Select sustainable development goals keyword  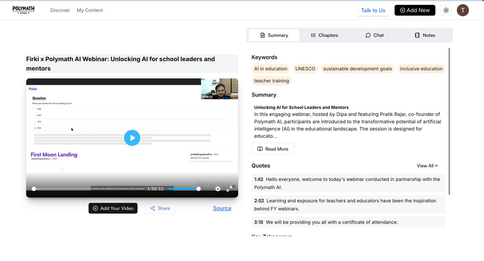click(358, 69)
